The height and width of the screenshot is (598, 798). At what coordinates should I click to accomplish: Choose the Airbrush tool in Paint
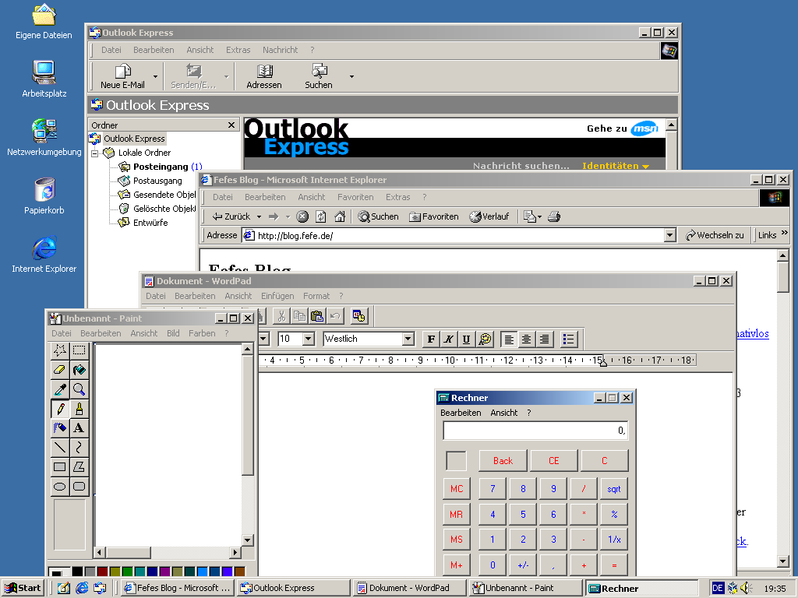point(60,428)
